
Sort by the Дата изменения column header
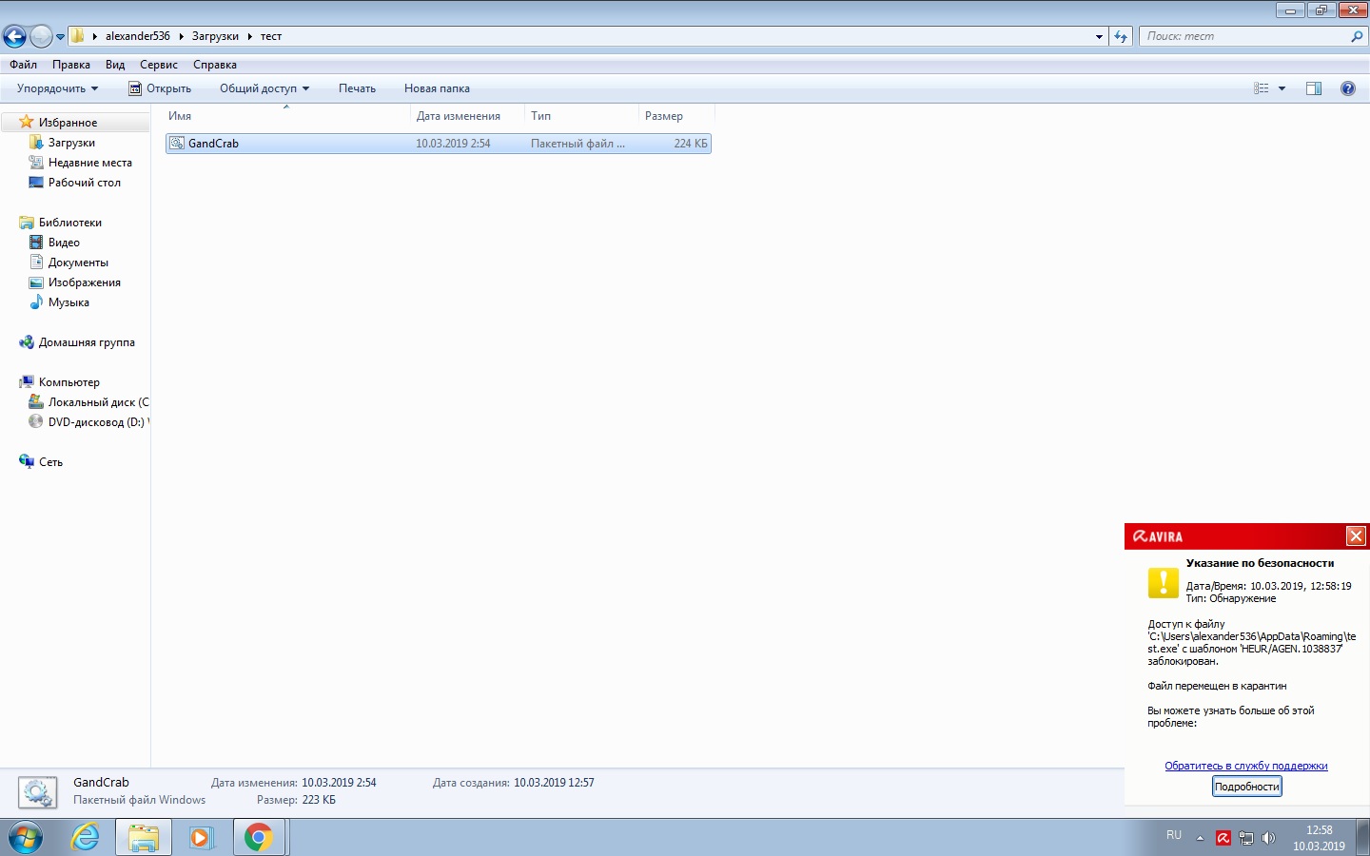tap(467, 116)
